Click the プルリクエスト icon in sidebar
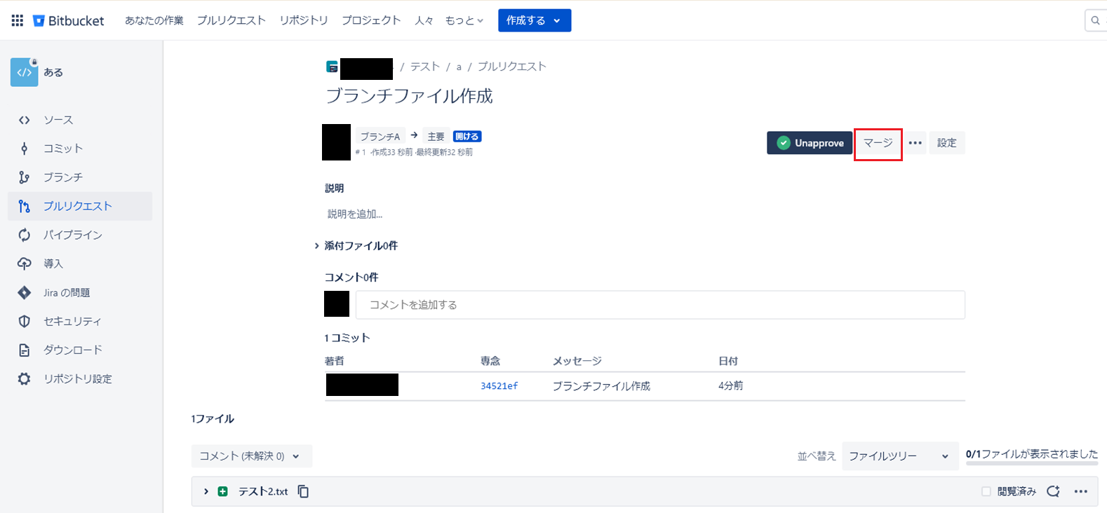The height and width of the screenshot is (513, 1107). [25, 206]
